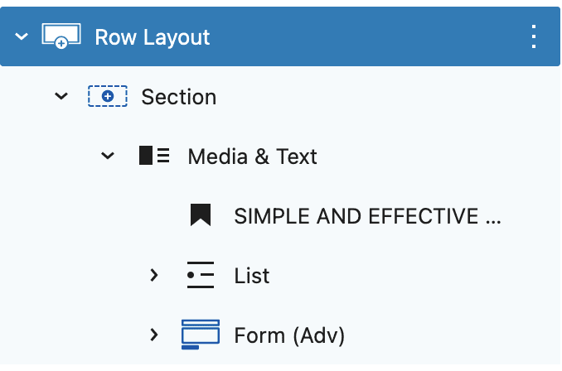Viewport: 562px width, 371px height.
Task: Select the Section block label
Action: click(x=179, y=97)
